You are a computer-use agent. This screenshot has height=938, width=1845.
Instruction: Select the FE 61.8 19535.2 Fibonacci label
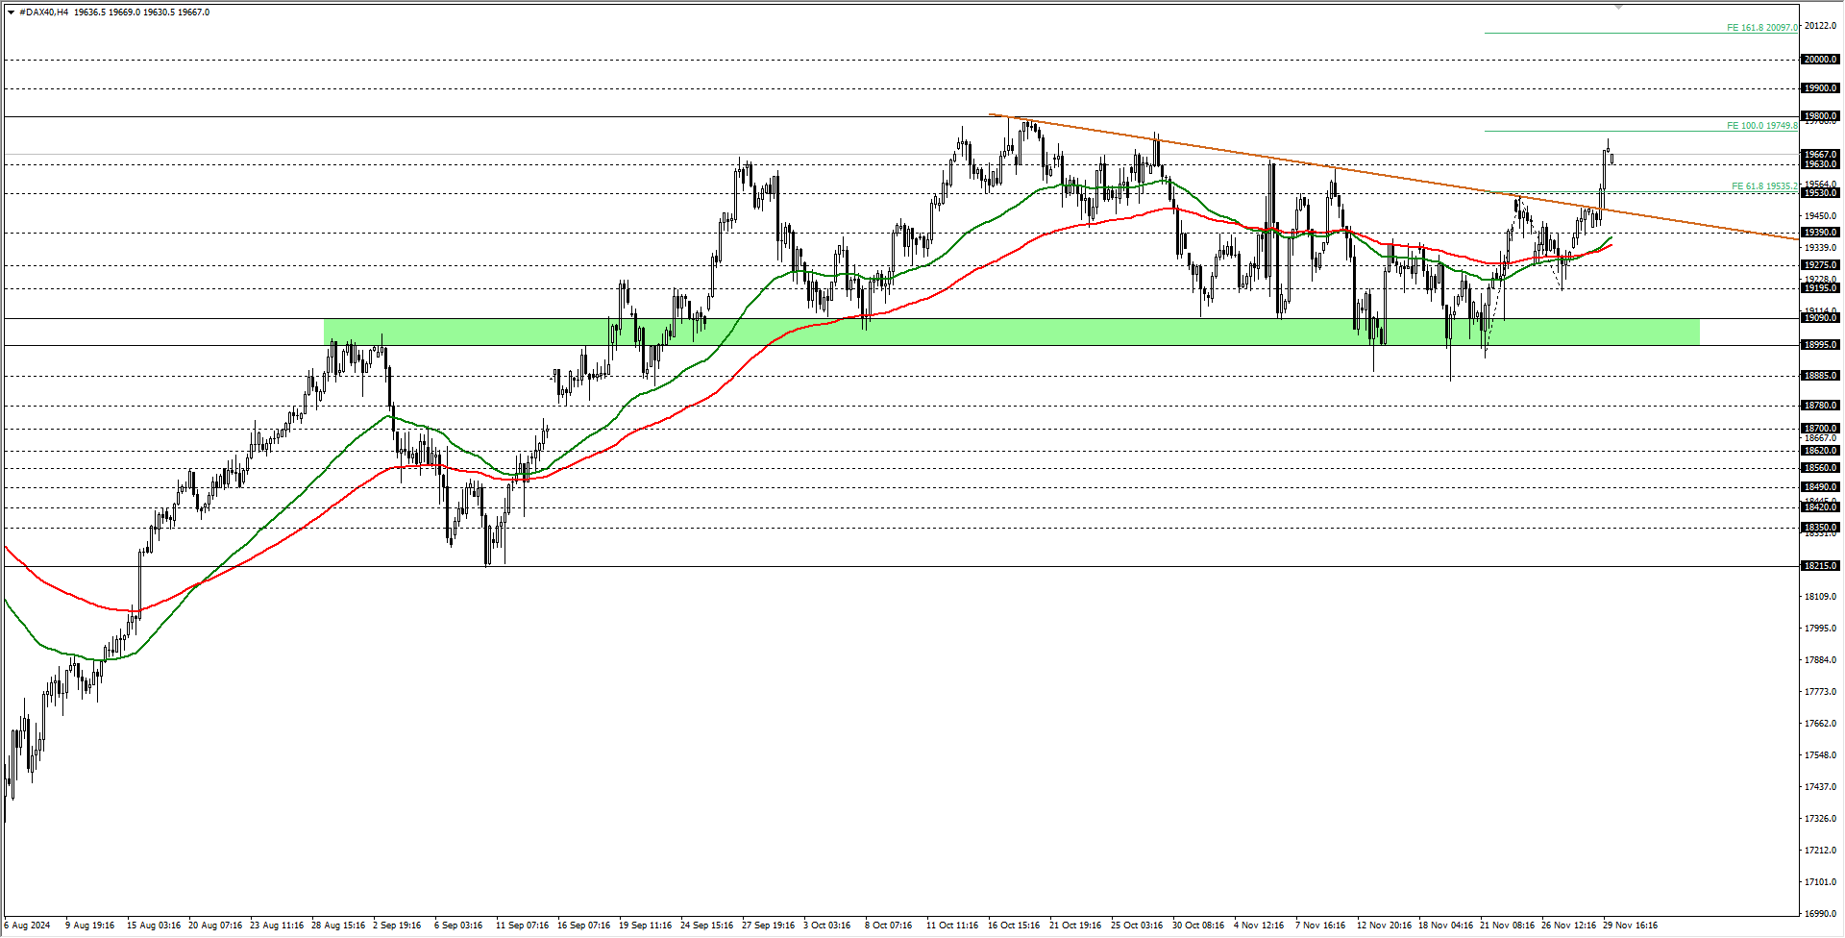(x=1764, y=186)
